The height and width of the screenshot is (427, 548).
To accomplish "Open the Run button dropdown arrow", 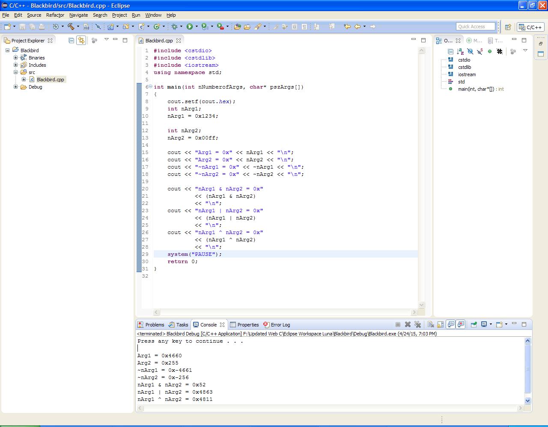I will [197, 27].
